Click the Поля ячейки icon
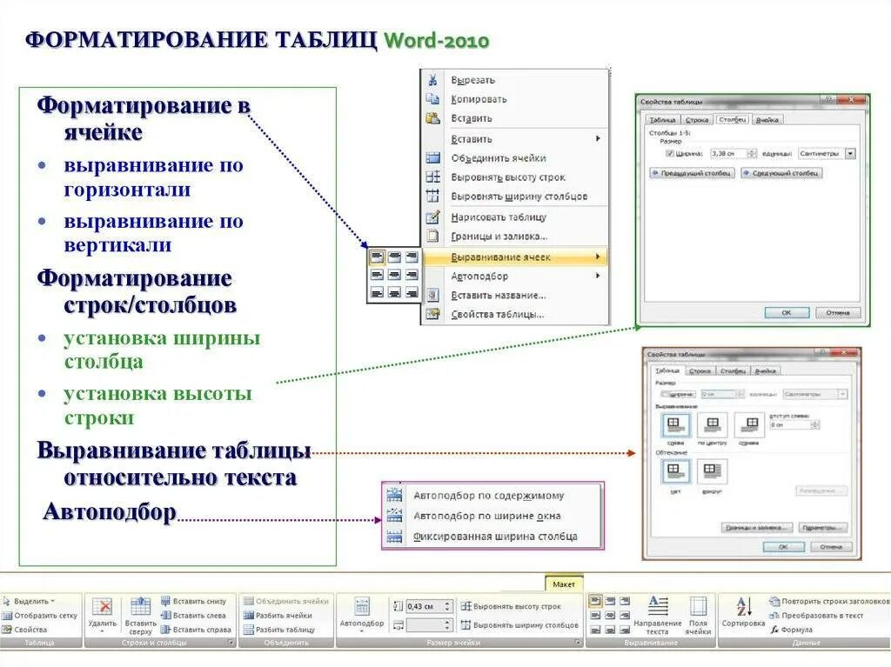 coord(698,606)
